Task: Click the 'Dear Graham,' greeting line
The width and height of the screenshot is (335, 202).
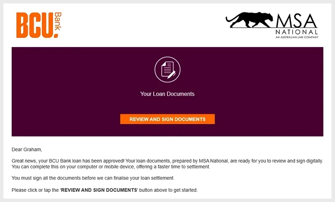Action: tap(27, 149)
